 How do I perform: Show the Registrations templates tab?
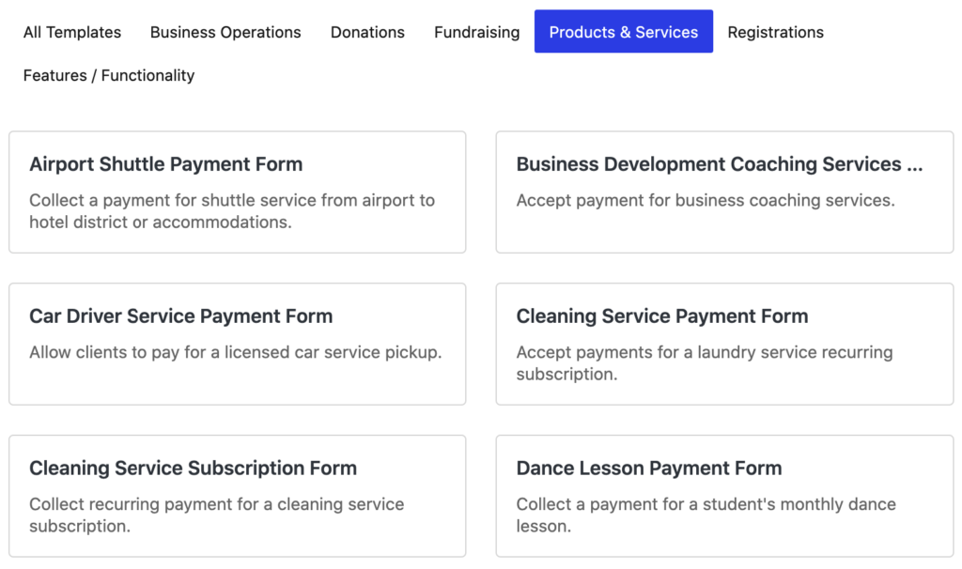point(775,32)
